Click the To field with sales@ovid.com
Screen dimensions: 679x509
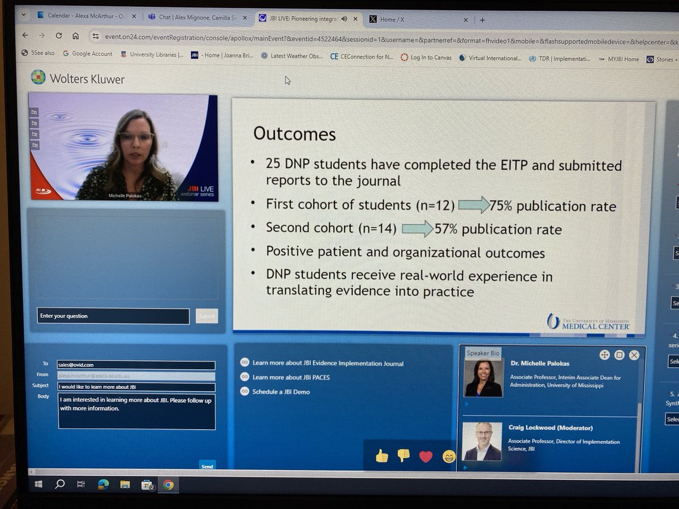(136, 365)
